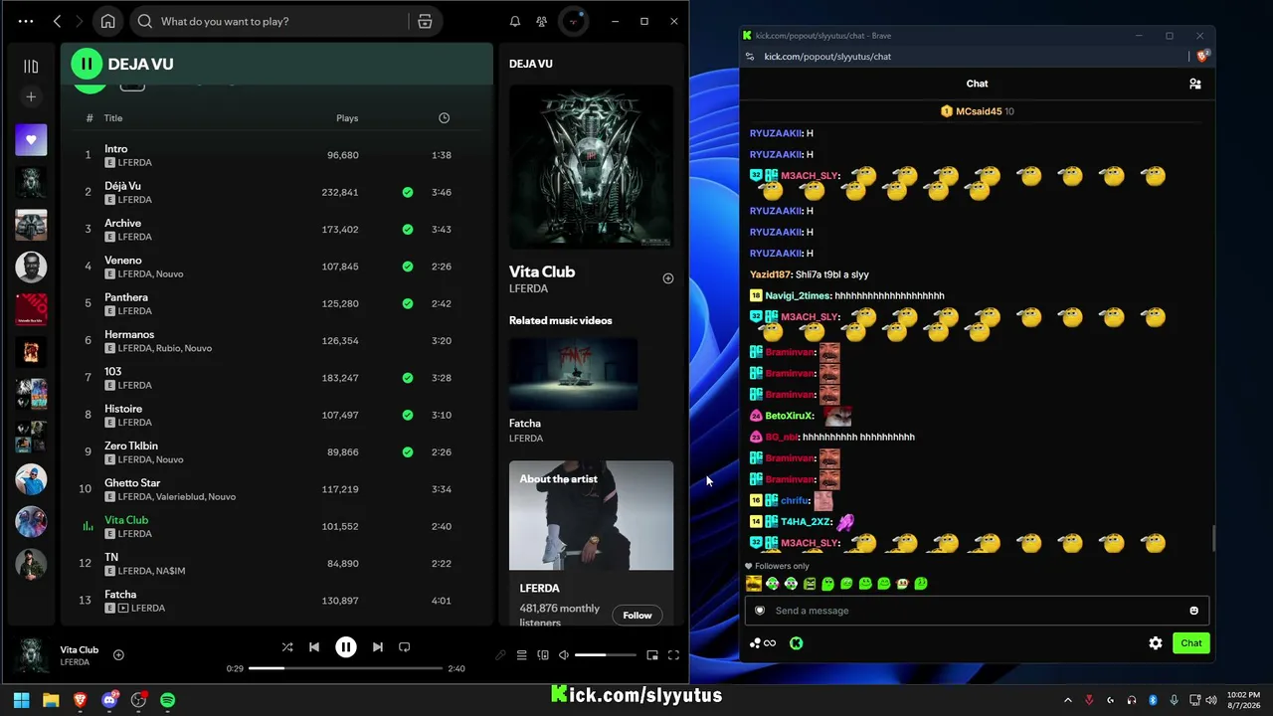1273x716 pixels.
Task: Skip to the next track
Action: coord(377,646)
